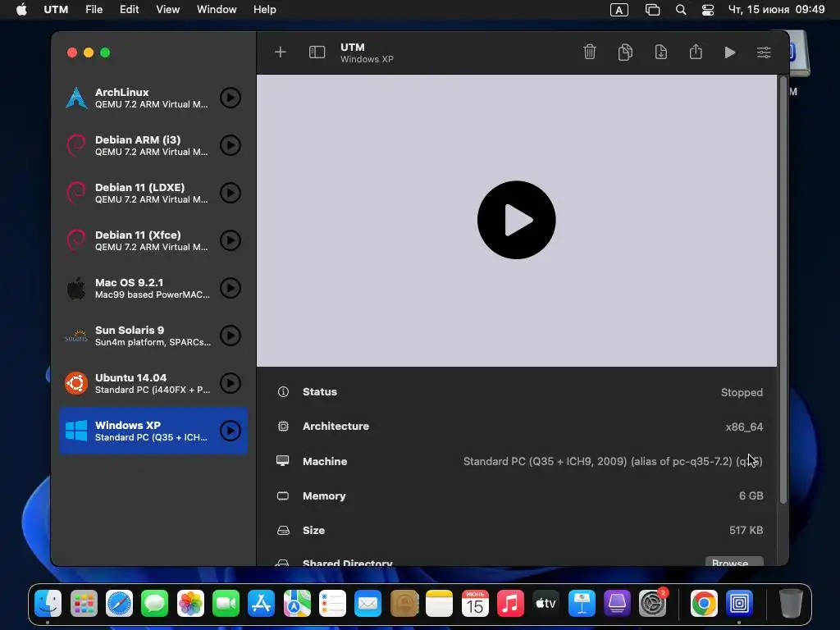Click the keyboard input source icon

click(619, 10)
